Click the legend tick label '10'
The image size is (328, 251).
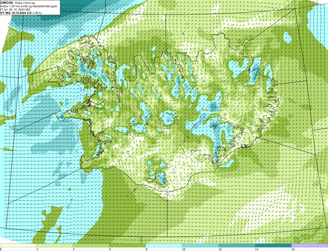click(x=184, y=249)
